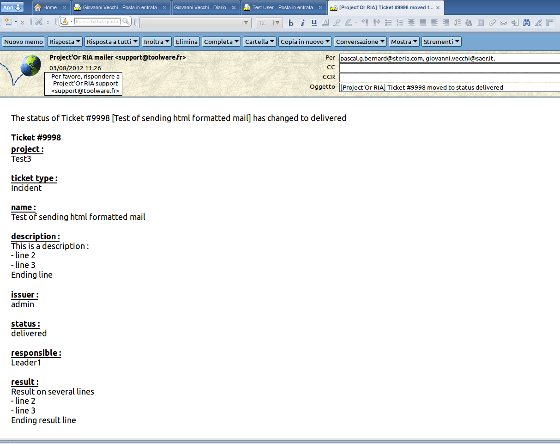Click the globe sender image
This screenshot has width=560, height=444.
[30, 67]
